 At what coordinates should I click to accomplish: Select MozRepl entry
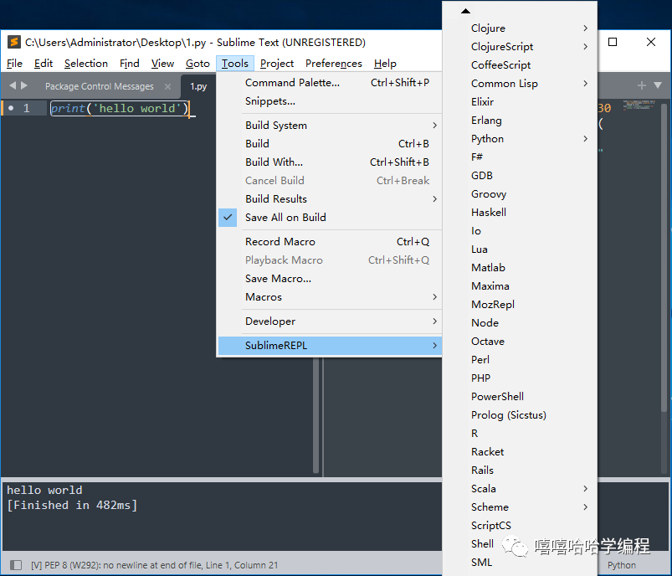[520, 305]
